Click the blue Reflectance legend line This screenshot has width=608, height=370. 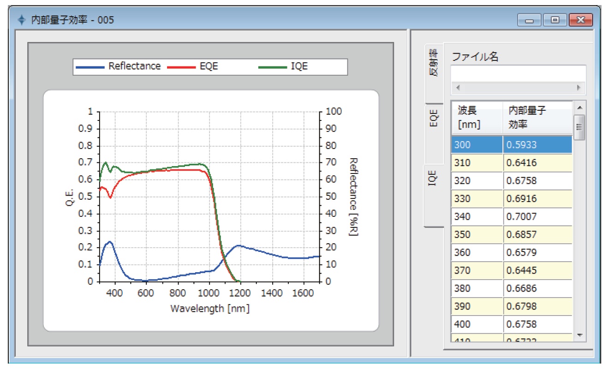(90, 67)
